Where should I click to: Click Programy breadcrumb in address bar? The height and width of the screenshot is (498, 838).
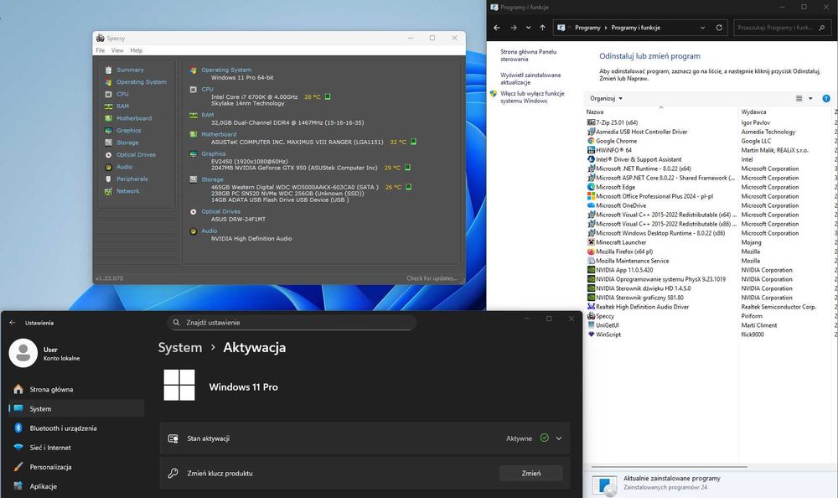pyautogui.click(x=587, y=28)
